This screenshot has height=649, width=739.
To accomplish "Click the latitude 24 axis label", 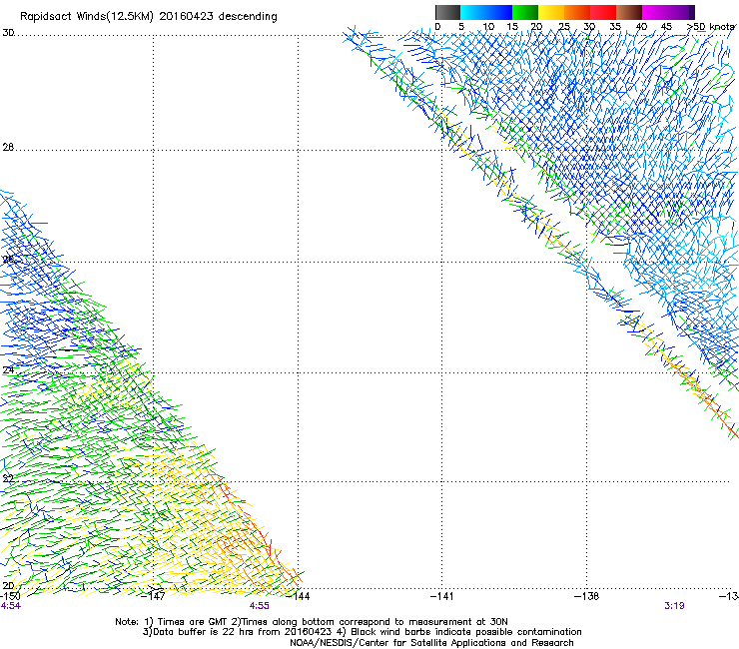I will 8,370.
